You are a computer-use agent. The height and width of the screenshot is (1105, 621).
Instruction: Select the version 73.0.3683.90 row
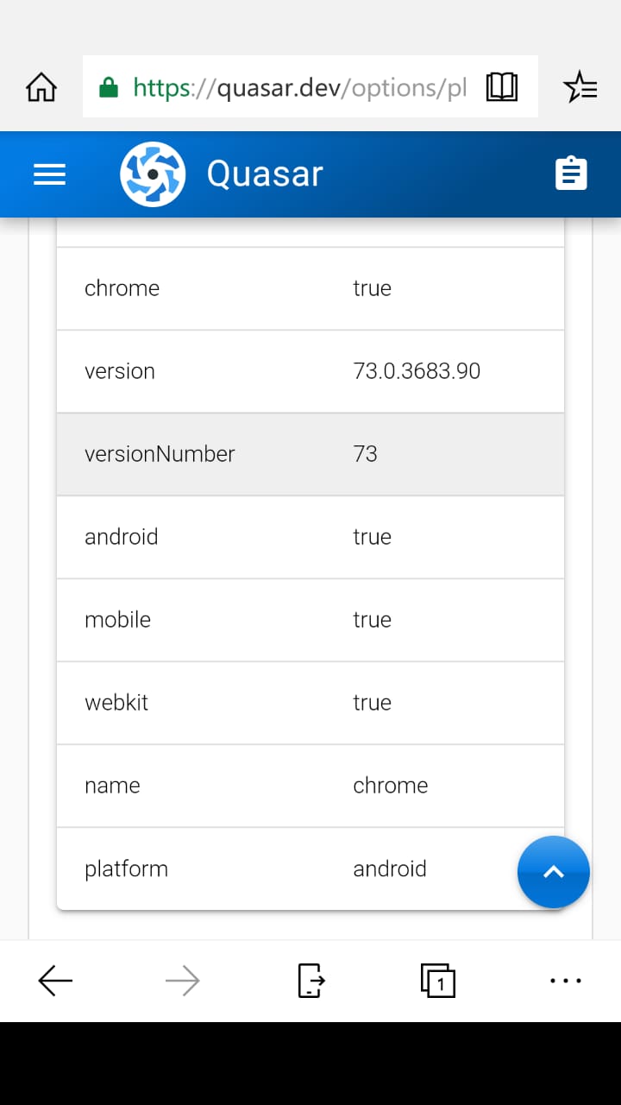tap(310, 370)
